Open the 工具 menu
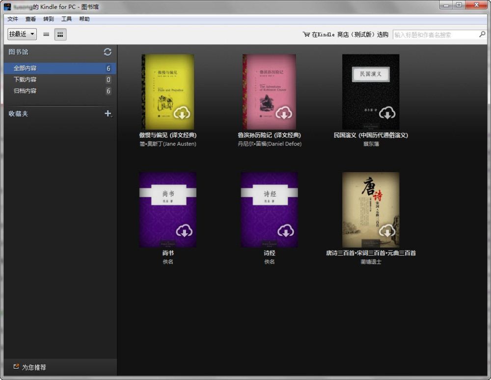The width and height of the screenshot is (491, 380). coord(66,19)
